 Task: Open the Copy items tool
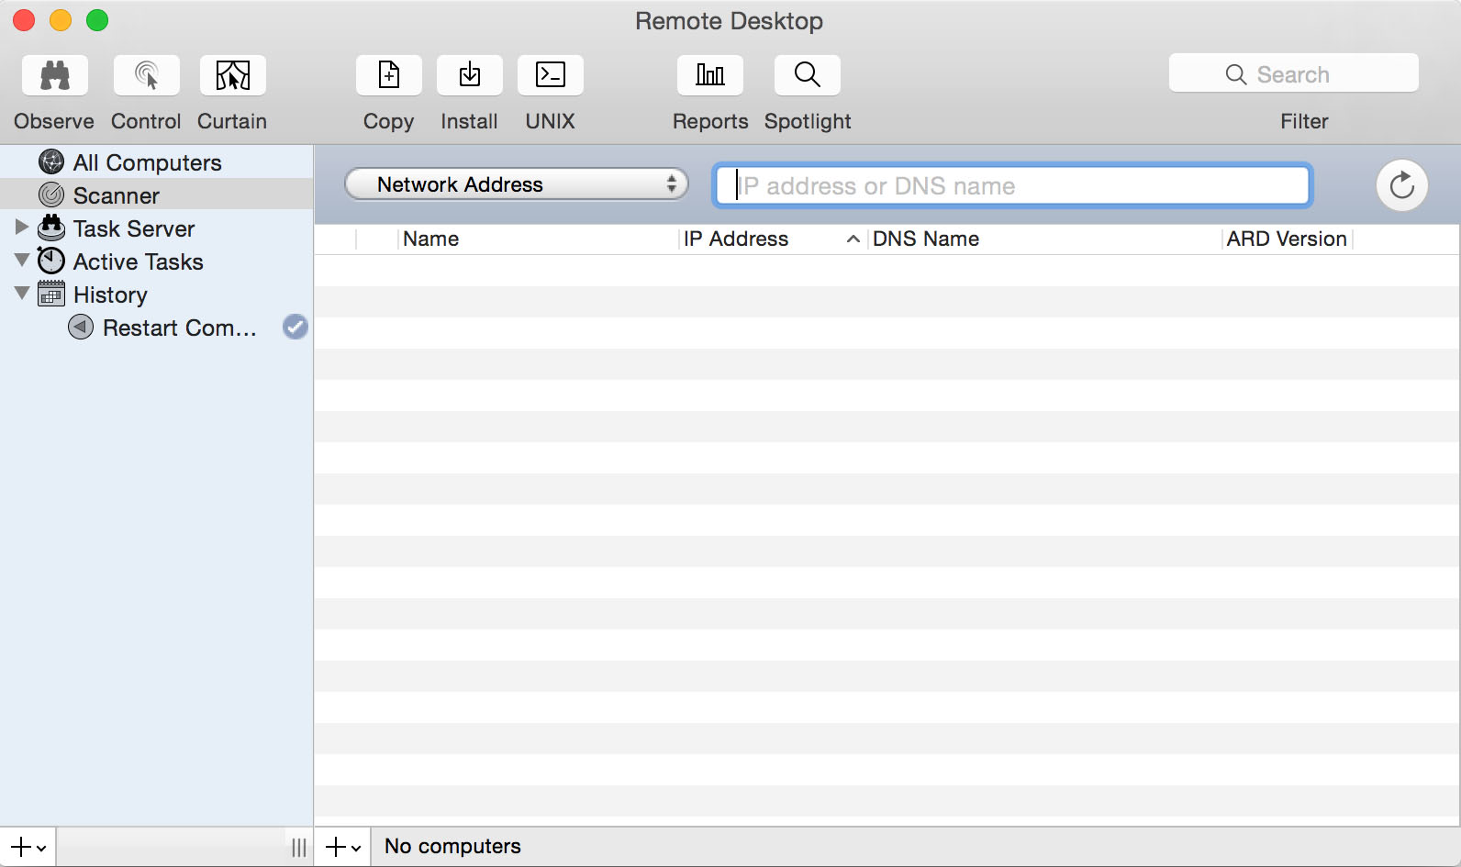tap(388, 75)
